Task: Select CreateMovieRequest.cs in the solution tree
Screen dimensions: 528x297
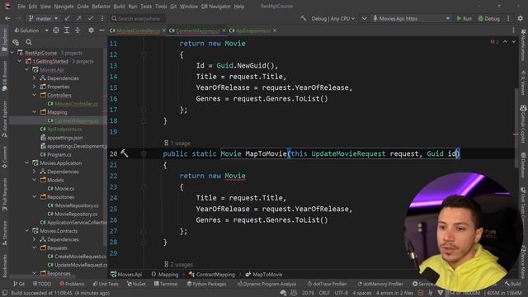Action: [x=80, y=257]
